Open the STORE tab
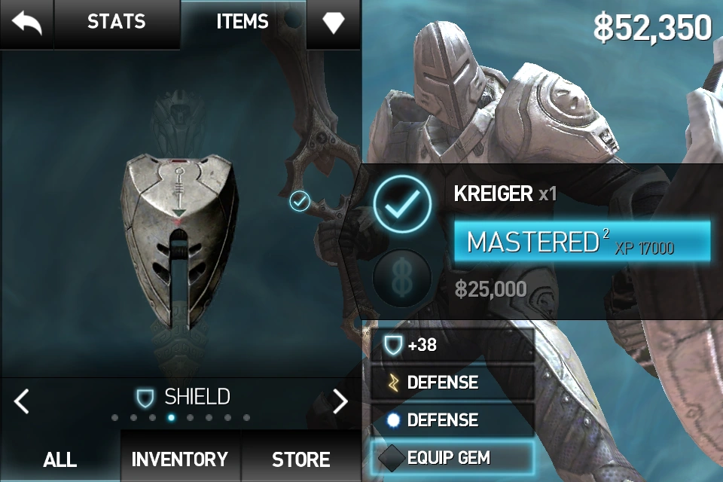 (300, 459)
